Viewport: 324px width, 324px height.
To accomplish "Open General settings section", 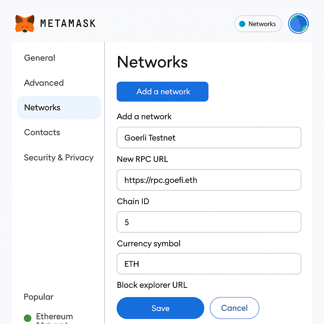I will tap(40, 58).
